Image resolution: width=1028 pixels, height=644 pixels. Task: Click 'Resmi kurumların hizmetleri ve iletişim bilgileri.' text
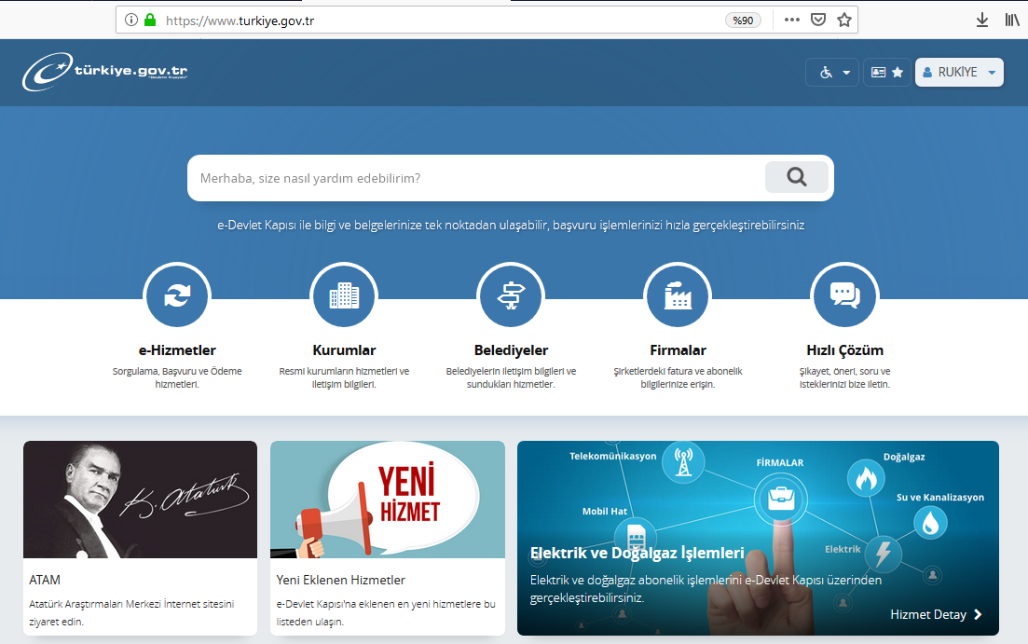click(x=344, y=377)
